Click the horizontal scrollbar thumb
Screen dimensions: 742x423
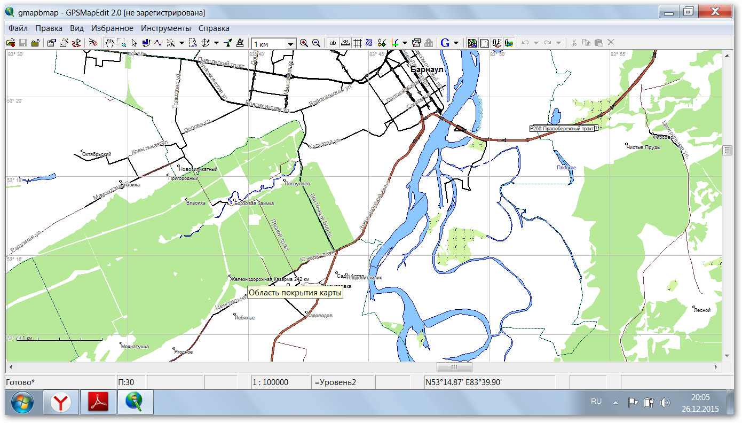pos(454,367)
